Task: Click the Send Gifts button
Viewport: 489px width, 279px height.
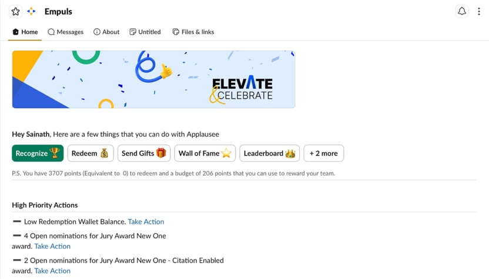Action: point(144,153)
